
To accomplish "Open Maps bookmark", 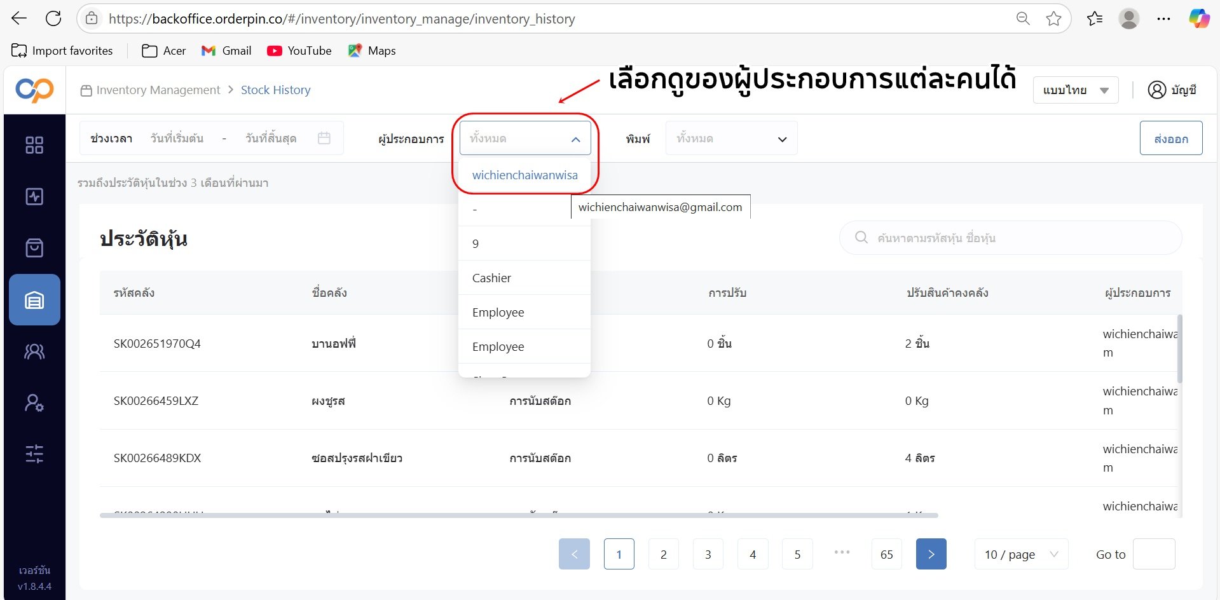I will (372, 51).
